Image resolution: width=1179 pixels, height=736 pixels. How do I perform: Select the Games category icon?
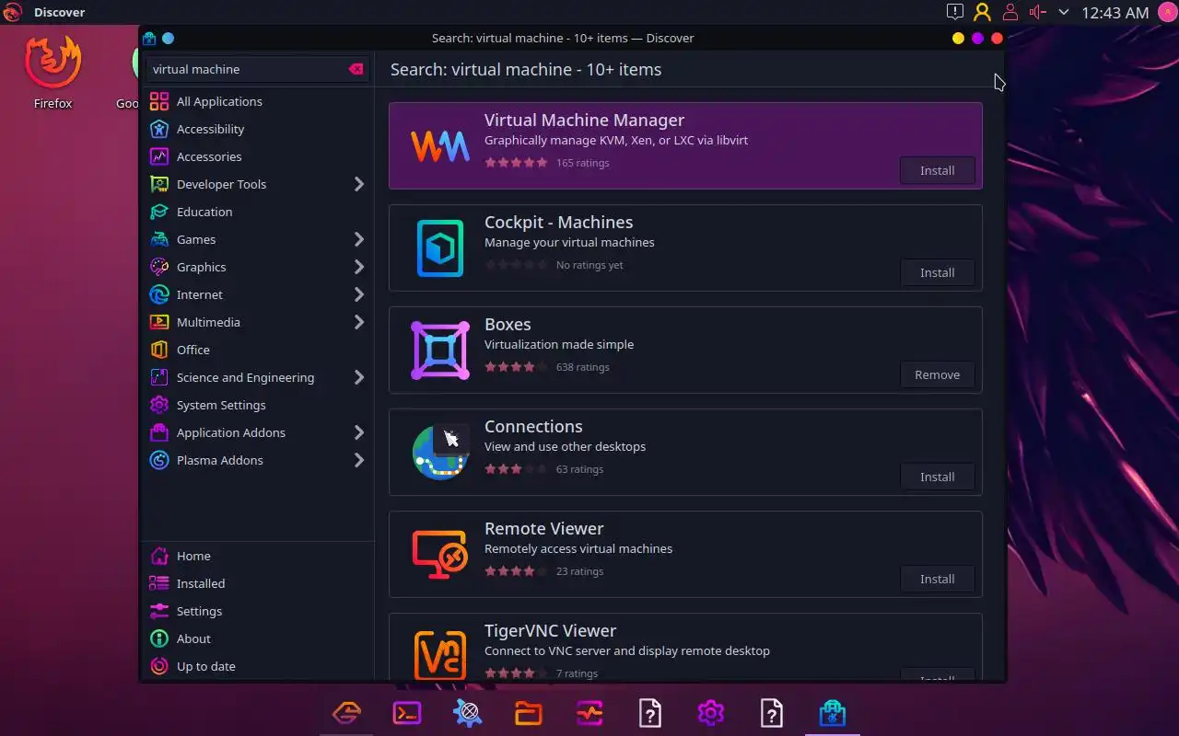coord(159,239)
